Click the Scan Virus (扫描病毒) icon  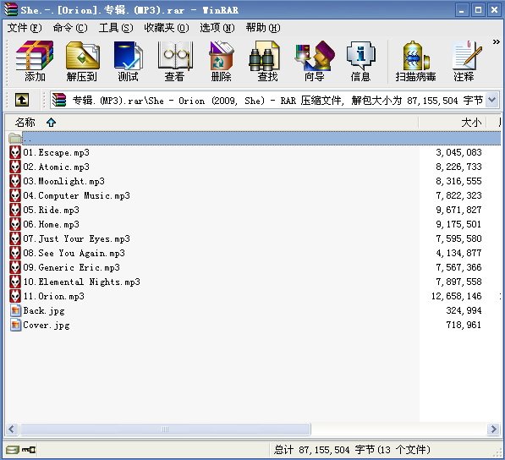coord(416,61)
